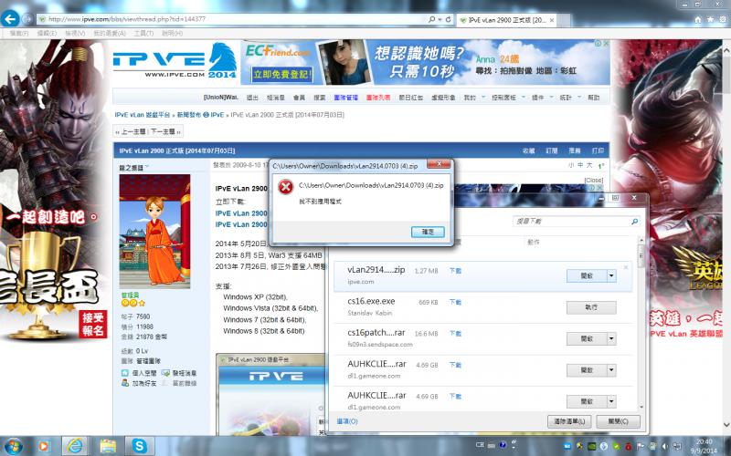Image resolution: width=731 pixels, height=456 pixels.
Task: Click the red error icon in the dialog
Action: [285, 187]
